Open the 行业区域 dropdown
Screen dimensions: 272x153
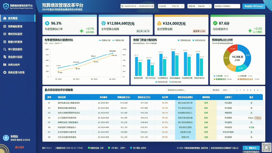(x=171, y=6)
